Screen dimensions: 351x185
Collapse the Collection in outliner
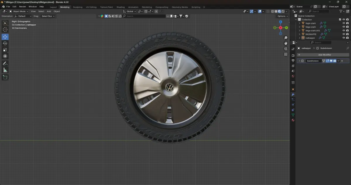point(296,20)
